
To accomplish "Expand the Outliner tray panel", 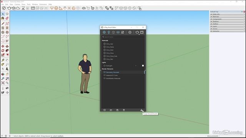I will [227, 24].
